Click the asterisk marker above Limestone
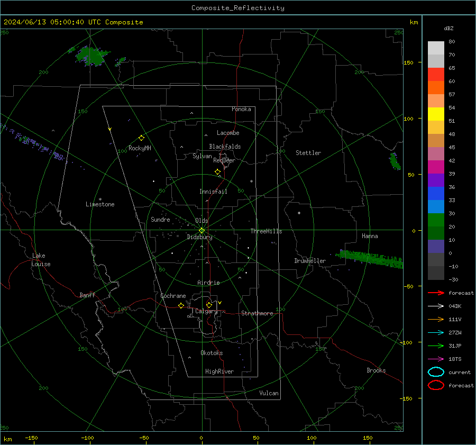The width and height of the screenshot is (476, 445). pyautogui.click(x=100, y=199)
